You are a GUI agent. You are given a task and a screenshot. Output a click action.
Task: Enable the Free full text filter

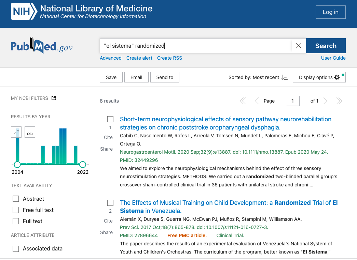click(x=16, y=210)
